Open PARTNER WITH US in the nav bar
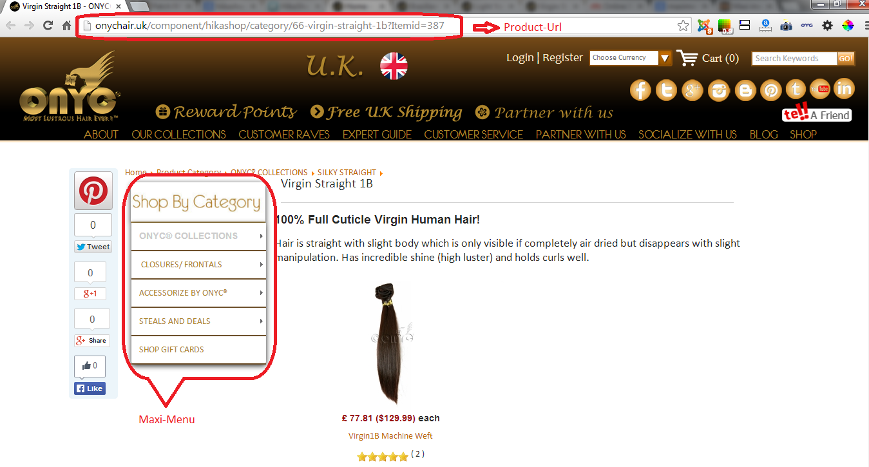 (x=581, y=135)
